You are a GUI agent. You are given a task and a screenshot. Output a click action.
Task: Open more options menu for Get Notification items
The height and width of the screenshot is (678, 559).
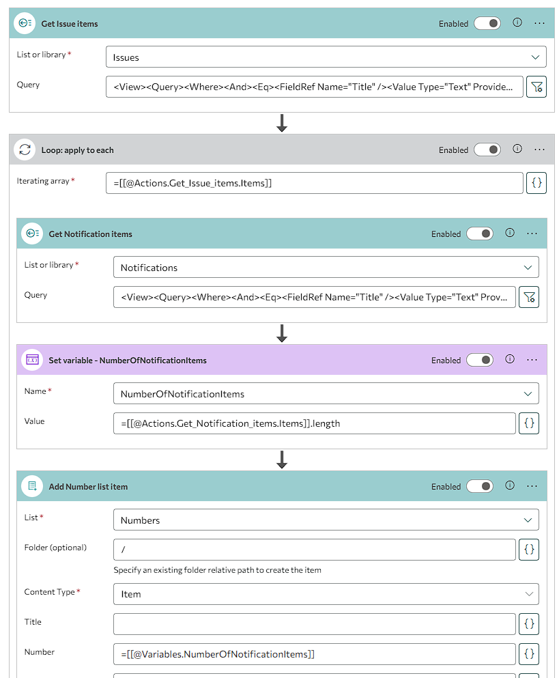[x=532, y=234]
